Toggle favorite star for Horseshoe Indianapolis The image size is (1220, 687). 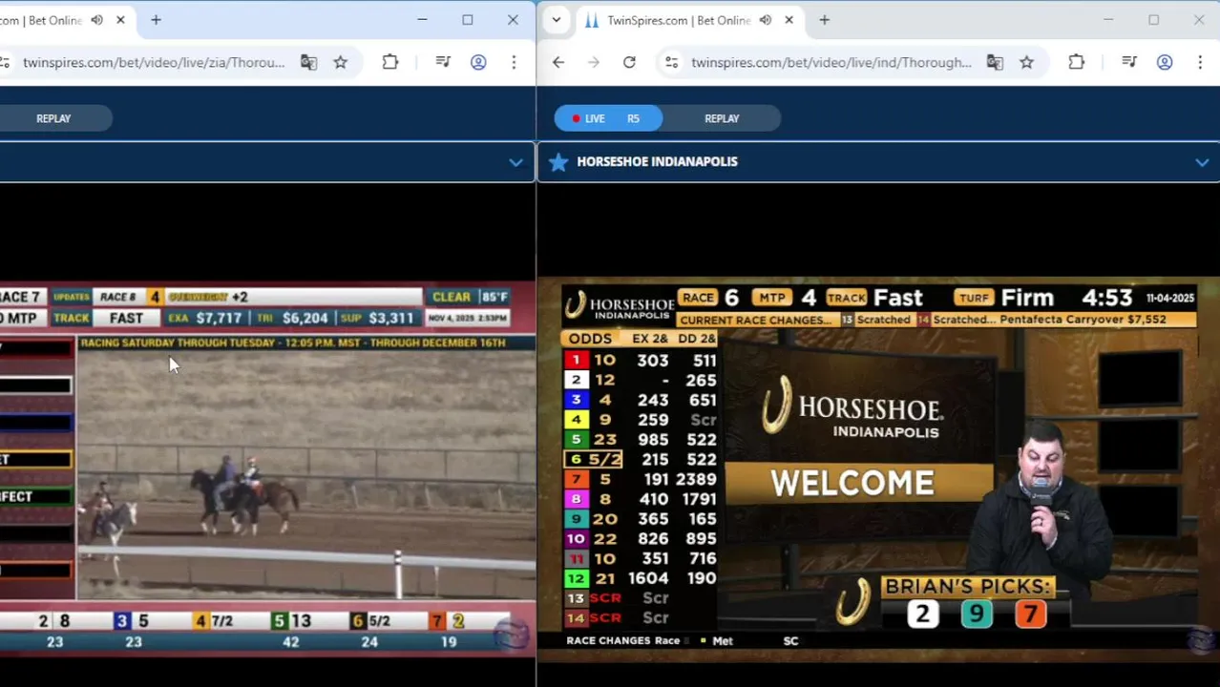tap(558, 162)
